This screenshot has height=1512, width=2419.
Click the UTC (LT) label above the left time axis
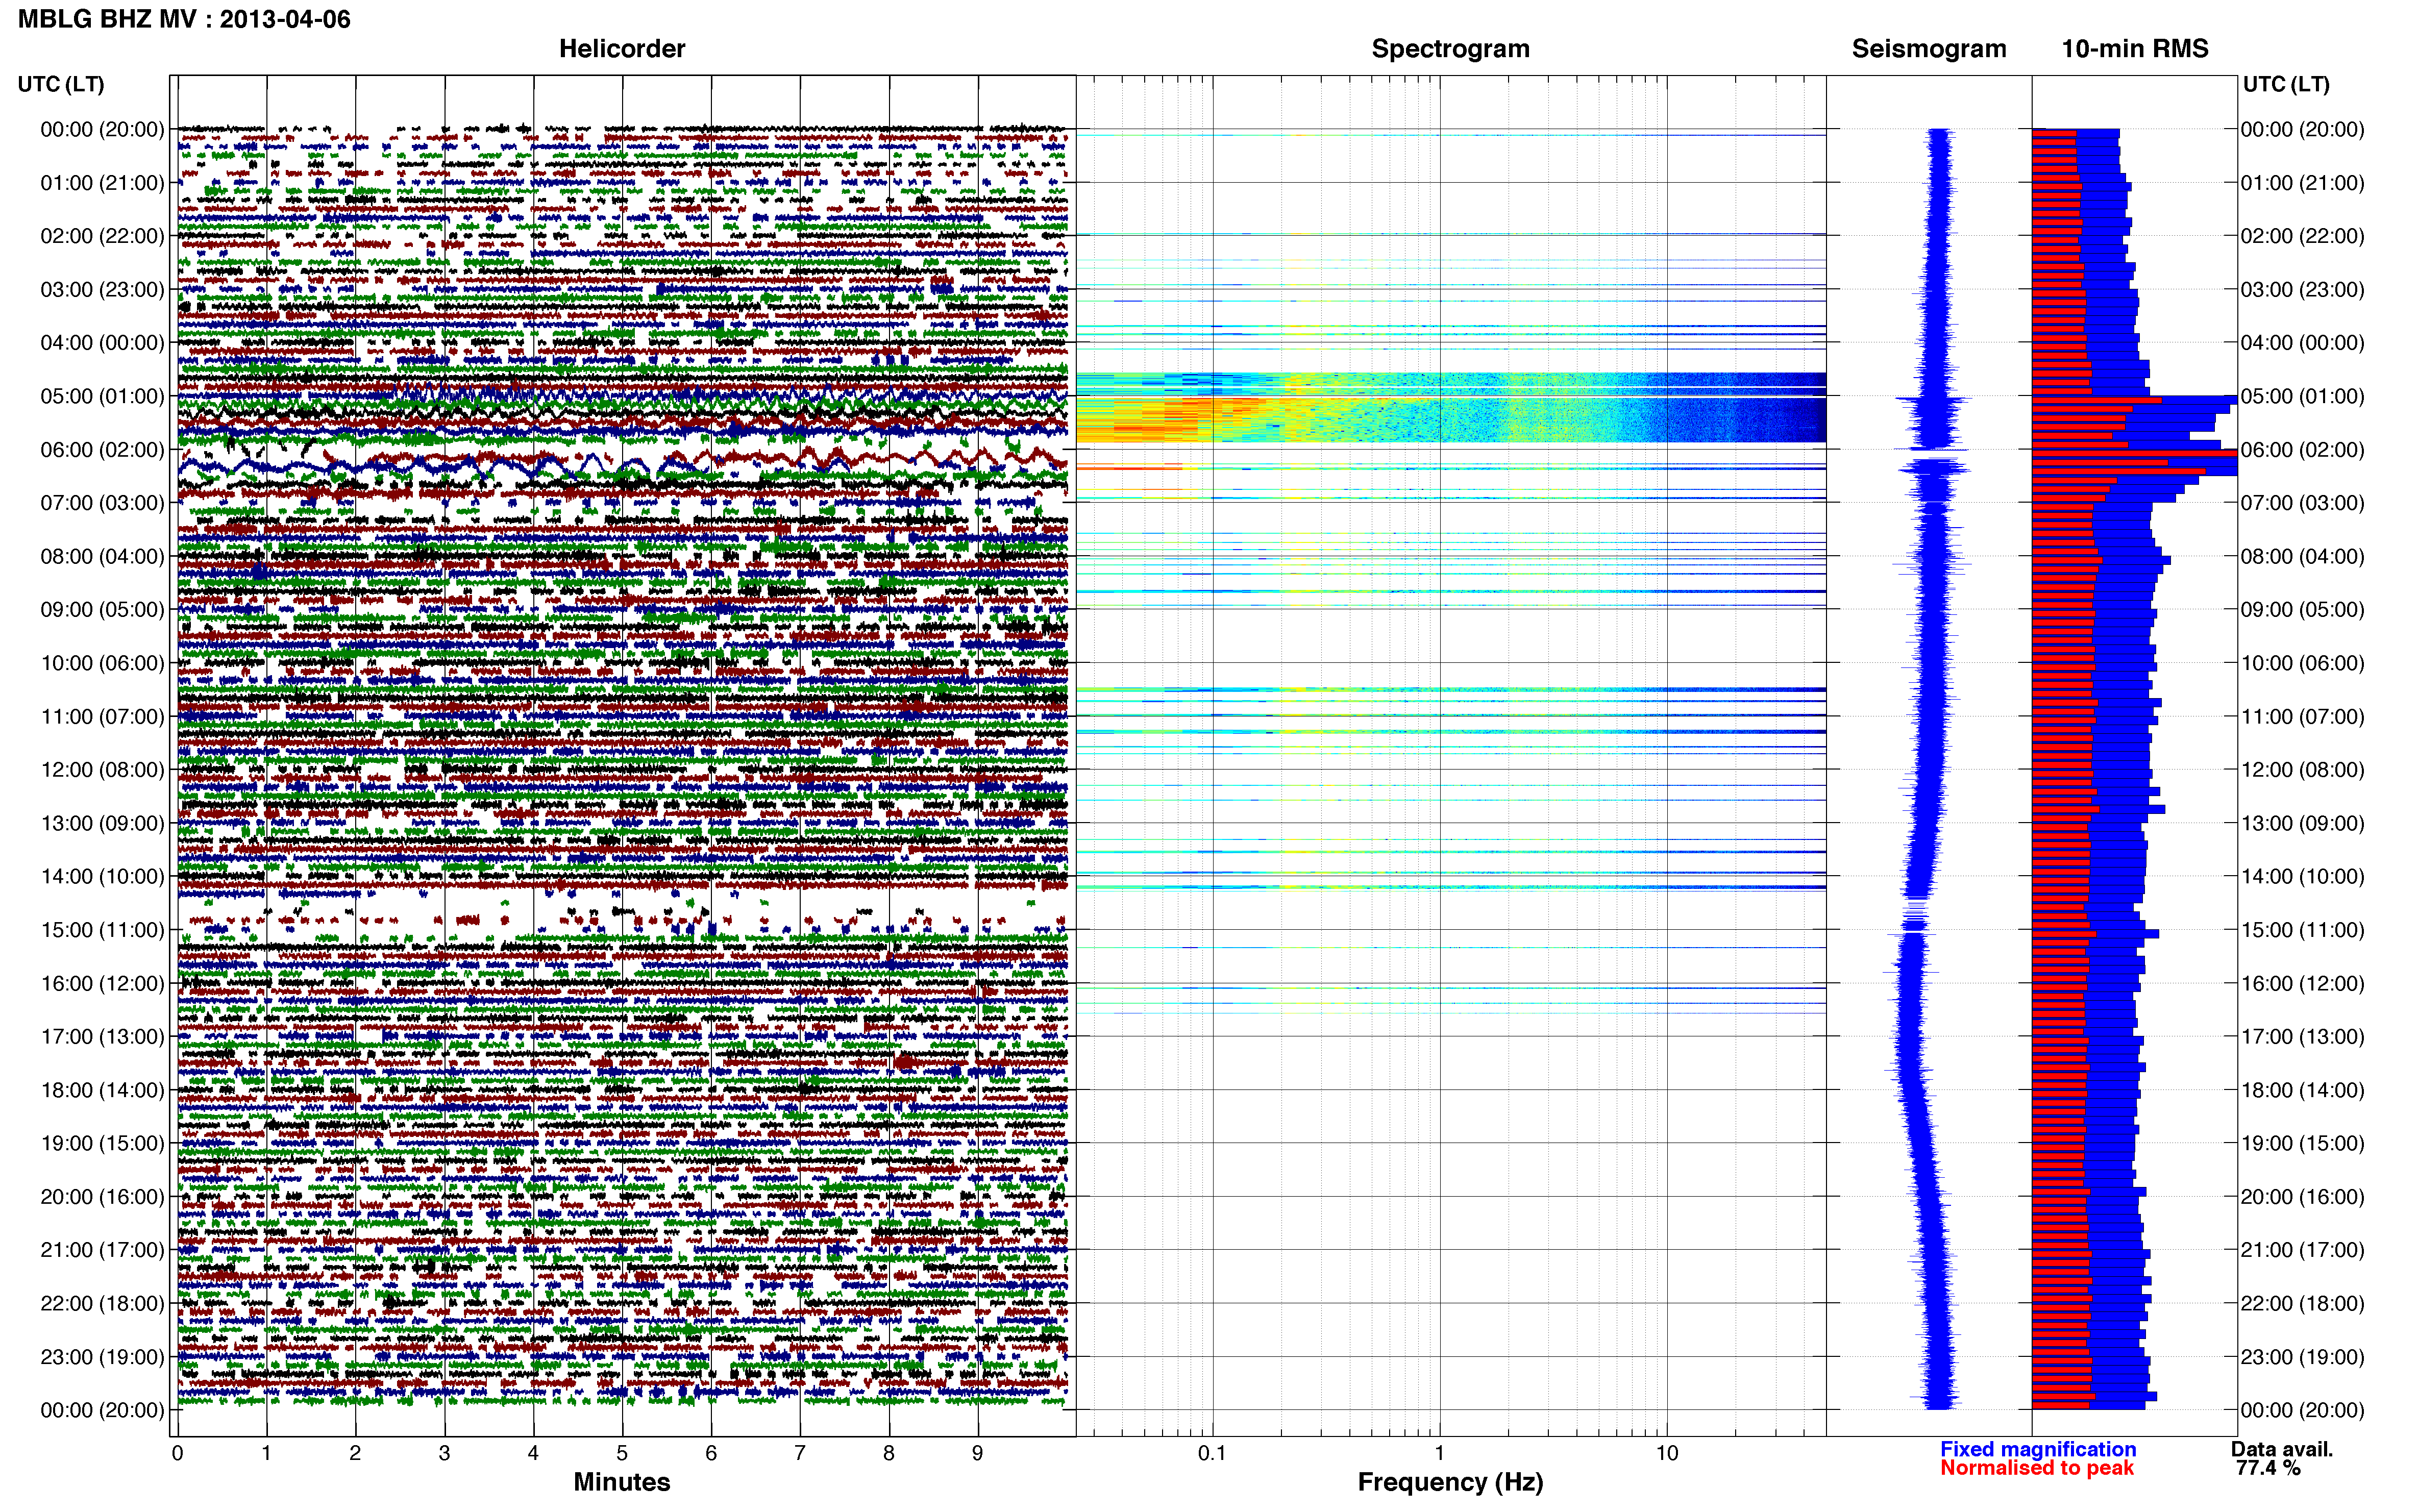pyautogui.click(x=61, y=84)
